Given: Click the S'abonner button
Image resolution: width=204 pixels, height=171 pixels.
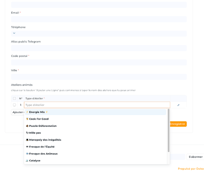Looking at the screenshot, I should 195,157.
